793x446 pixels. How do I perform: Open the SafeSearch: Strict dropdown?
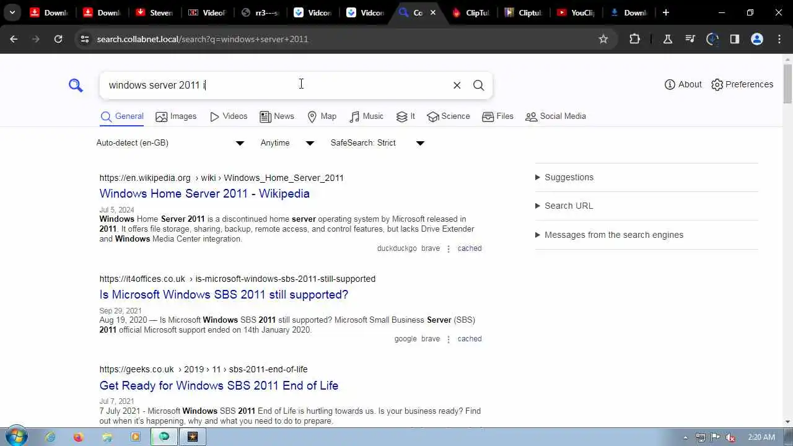click(377, 143)
